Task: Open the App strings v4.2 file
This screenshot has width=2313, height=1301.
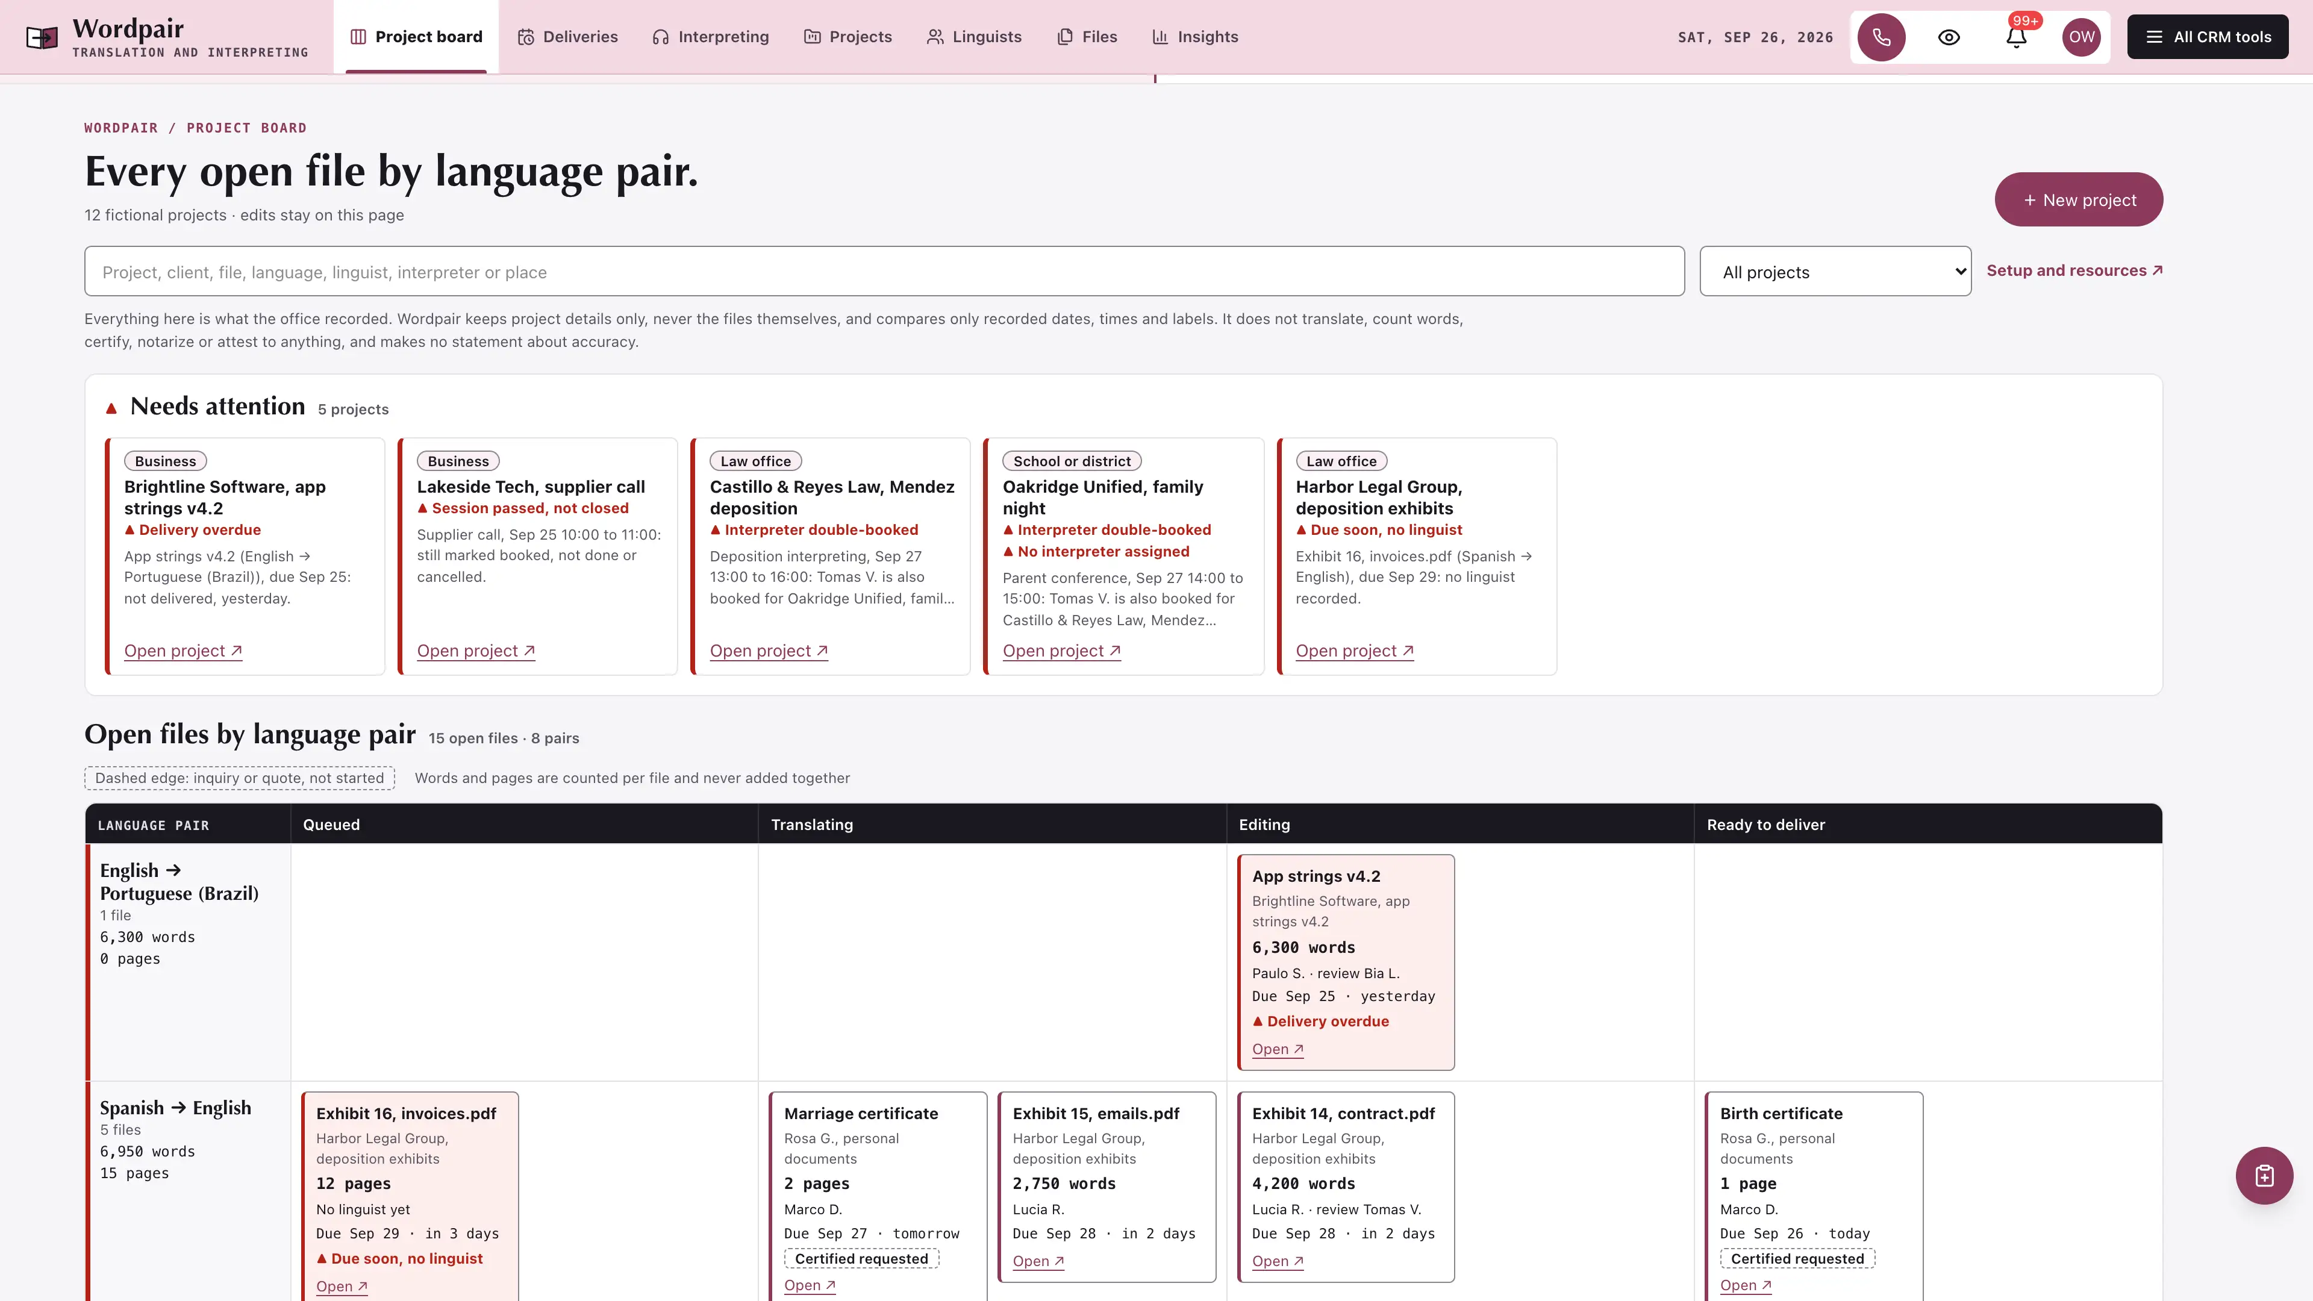Action: point(1278,1049)
